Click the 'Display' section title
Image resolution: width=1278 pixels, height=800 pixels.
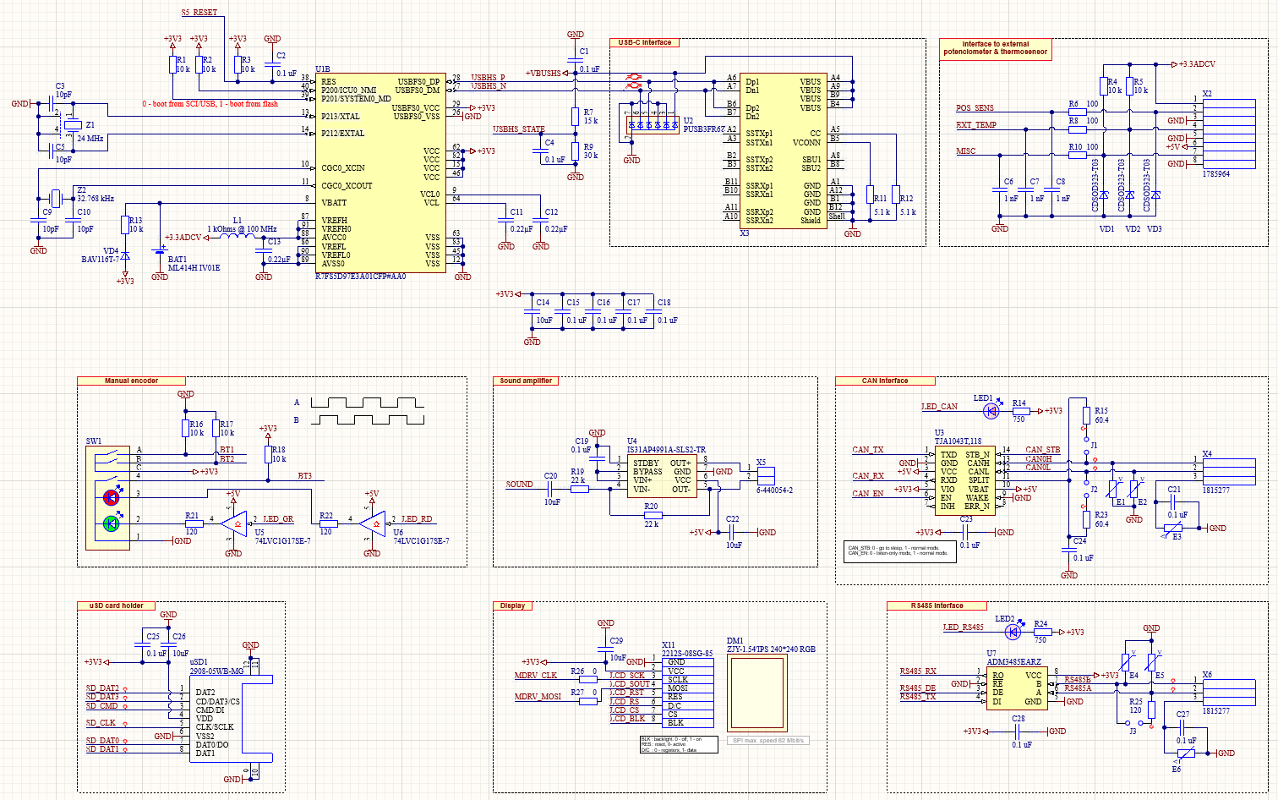[x=512, y=605]
